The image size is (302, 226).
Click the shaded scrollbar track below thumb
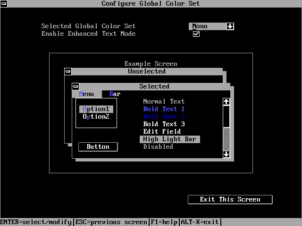[226, 138]
